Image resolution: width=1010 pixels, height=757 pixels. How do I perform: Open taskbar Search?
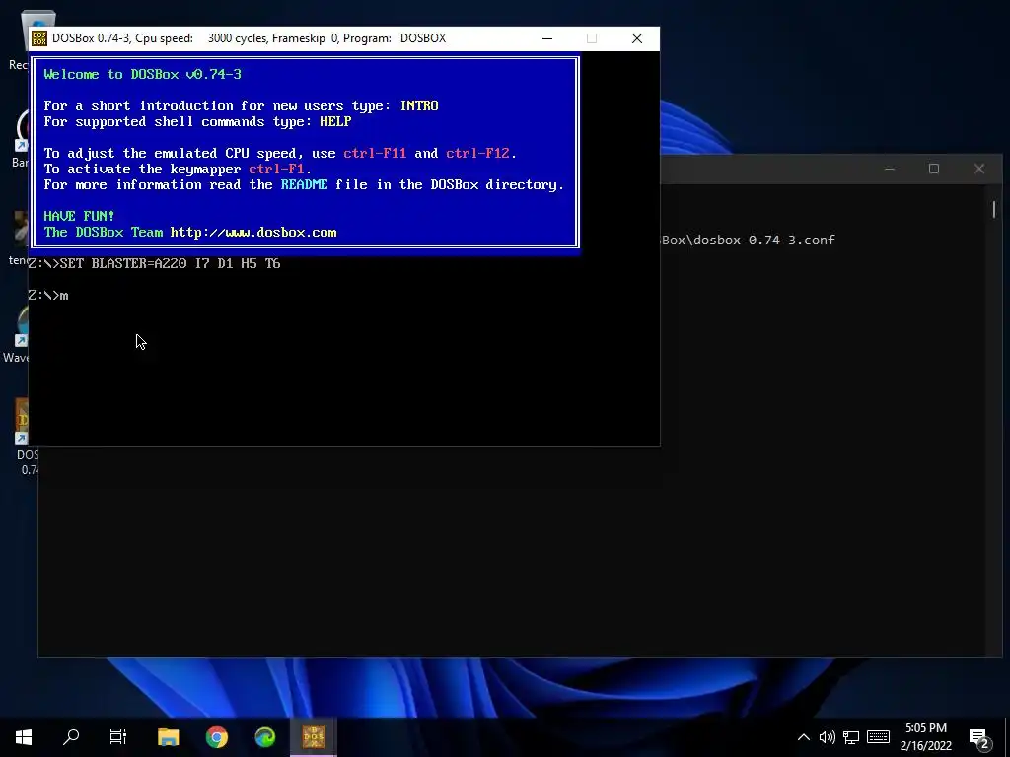71,736
